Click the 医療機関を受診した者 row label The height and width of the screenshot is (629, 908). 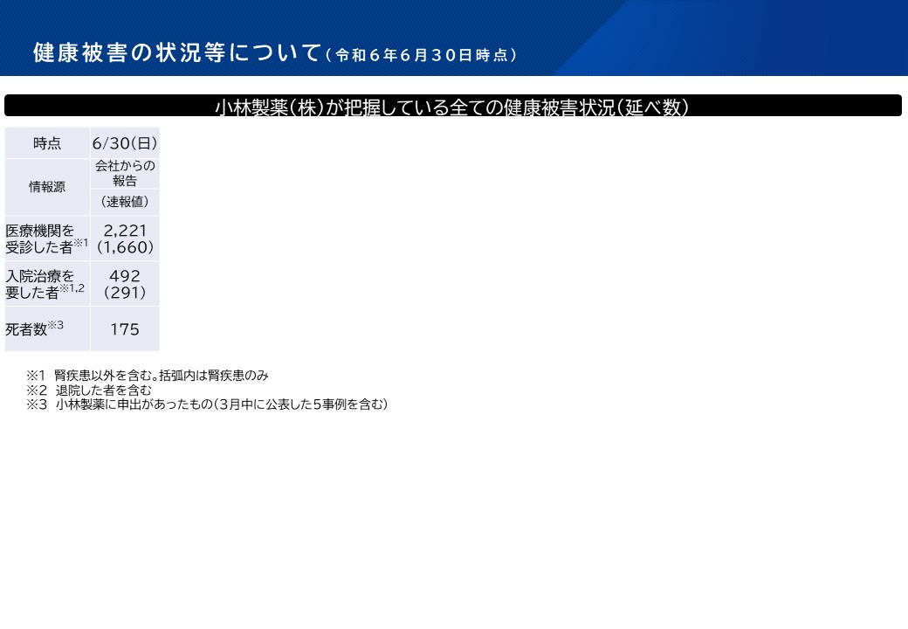(42, 238)
